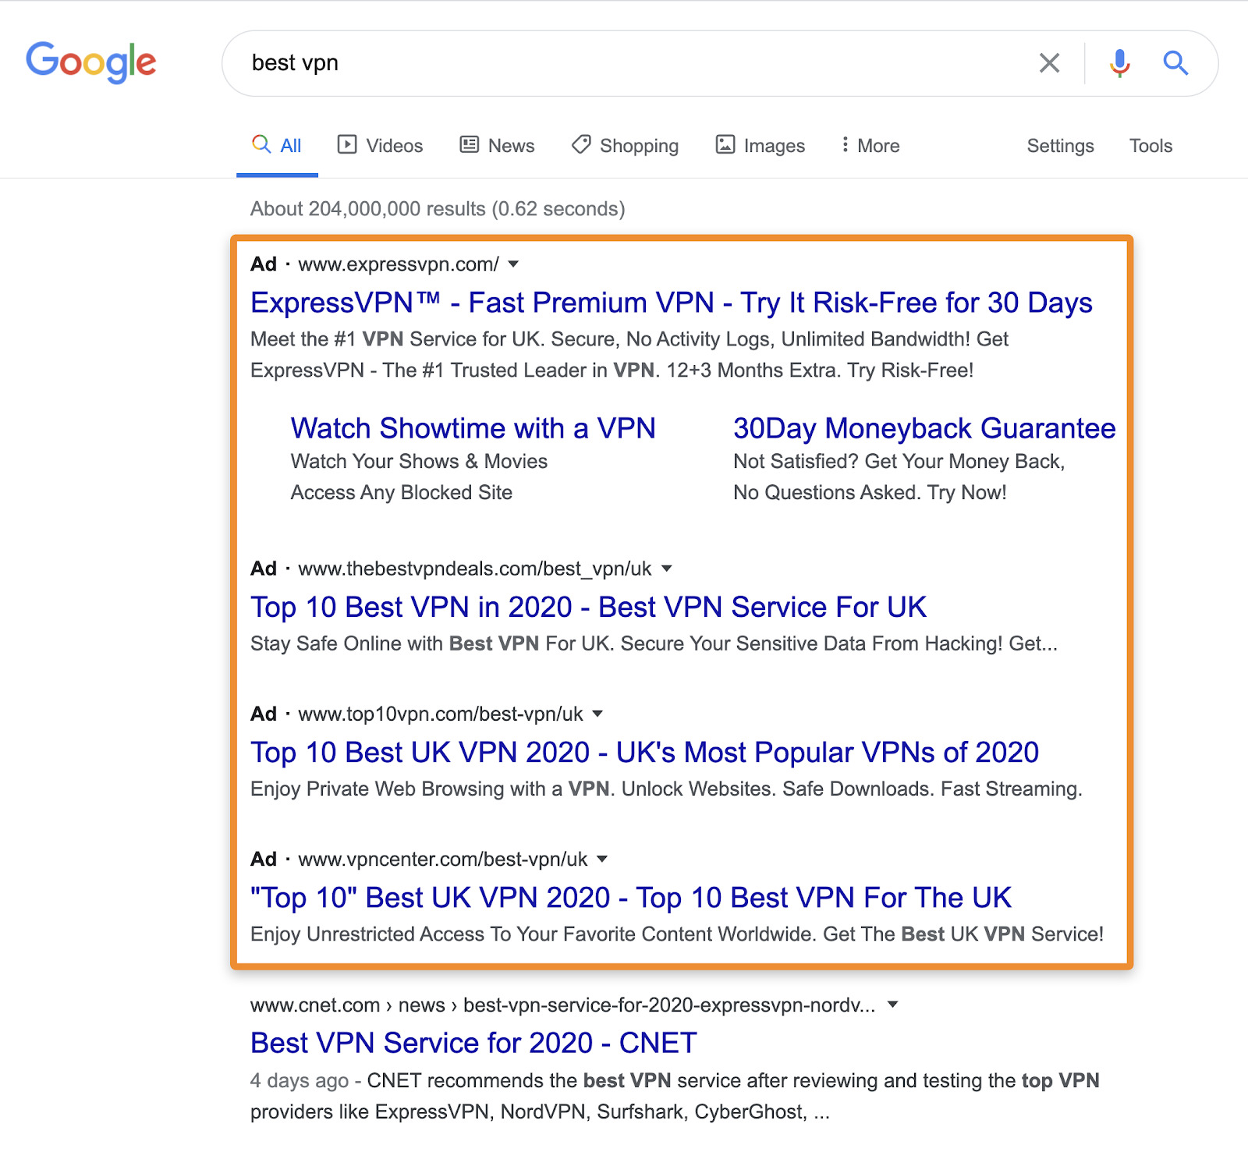Expand the ad info arrow for top10vpn.com
Viewport: 1248px width, 1152px height.
coord(597,714)
